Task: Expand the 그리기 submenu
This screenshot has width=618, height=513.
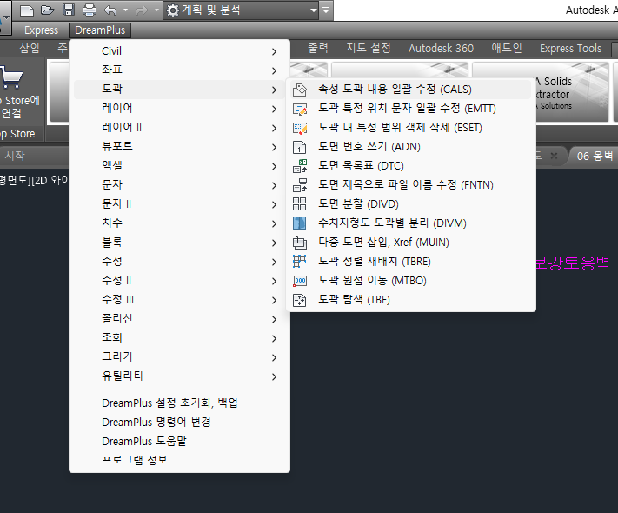Action: click(179, 357)
